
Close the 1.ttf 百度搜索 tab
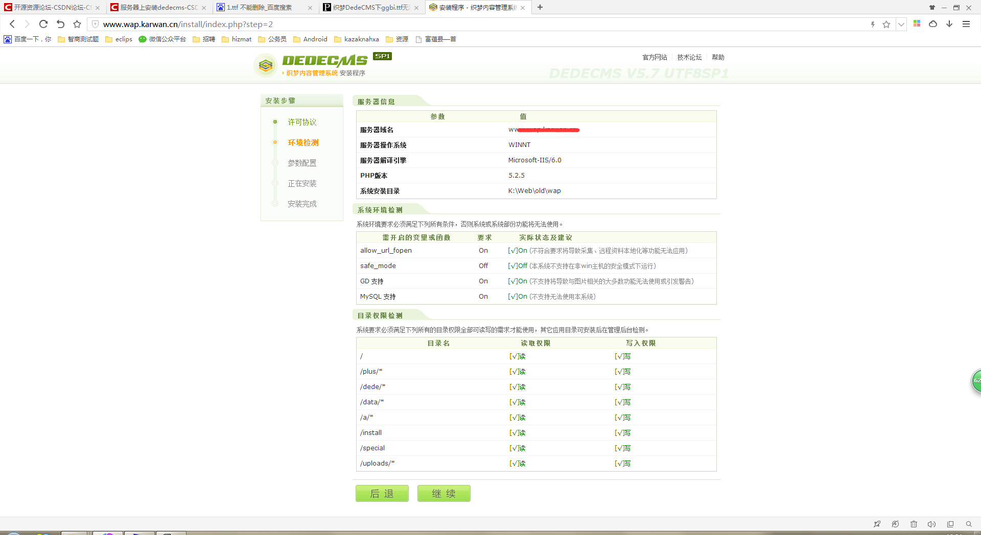point(310,8)
